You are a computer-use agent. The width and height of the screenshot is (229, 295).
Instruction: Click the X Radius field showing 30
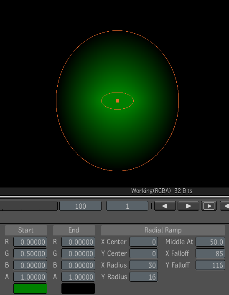click(x=144, y=265)
